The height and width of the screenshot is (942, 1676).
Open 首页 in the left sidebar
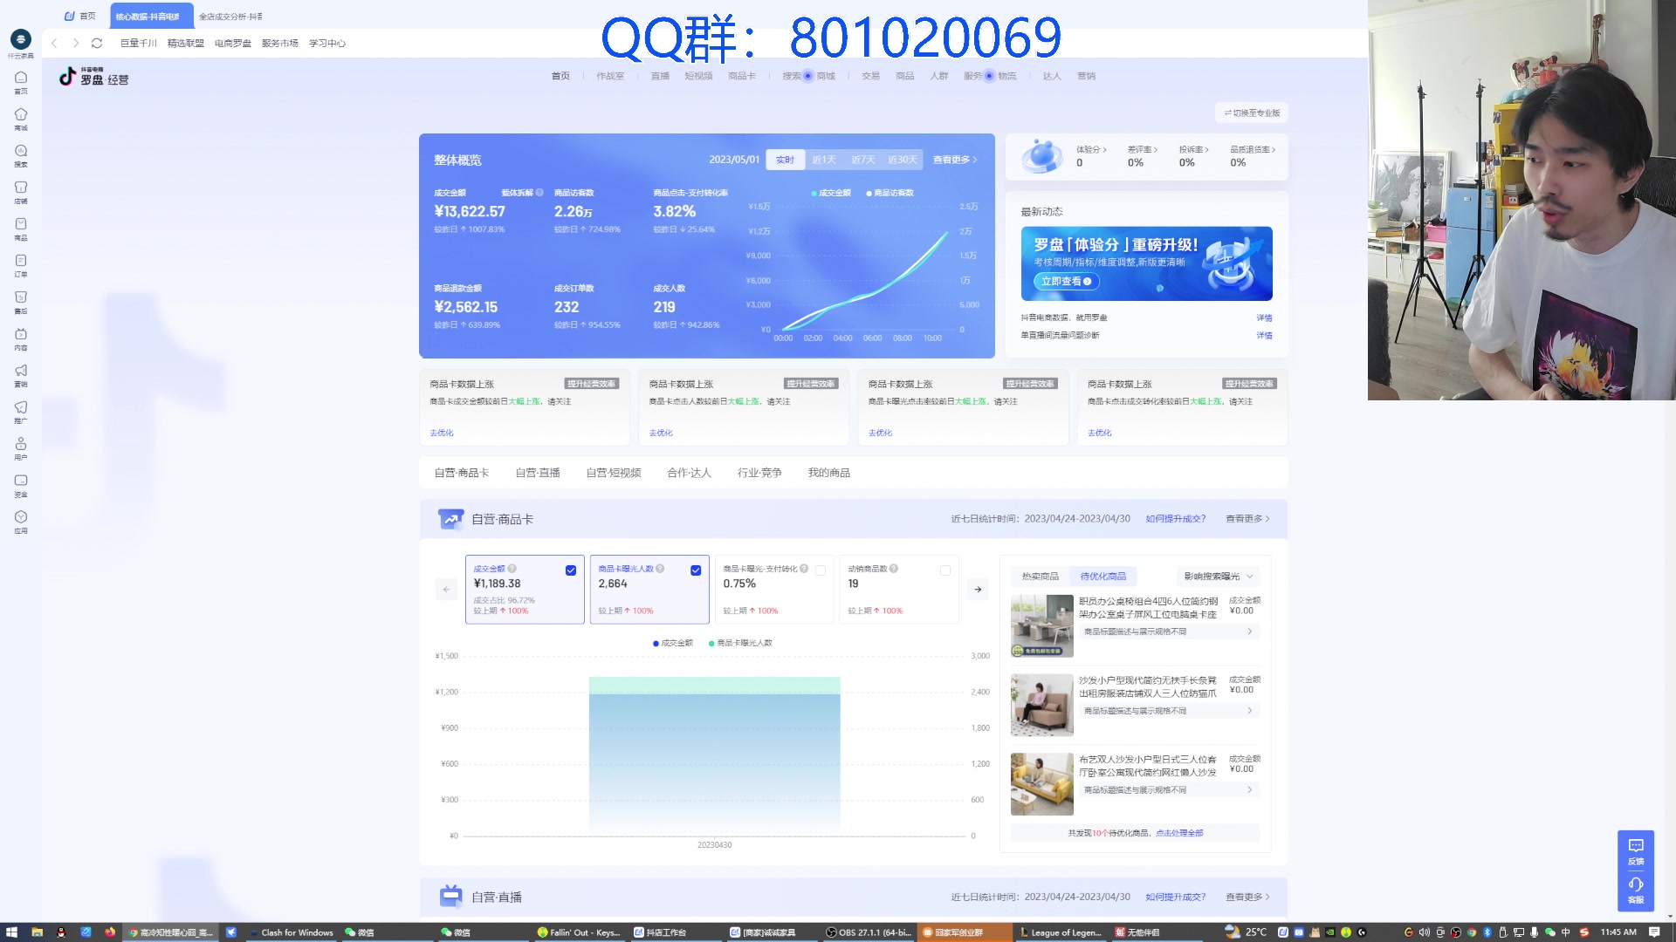pos(21,82)
